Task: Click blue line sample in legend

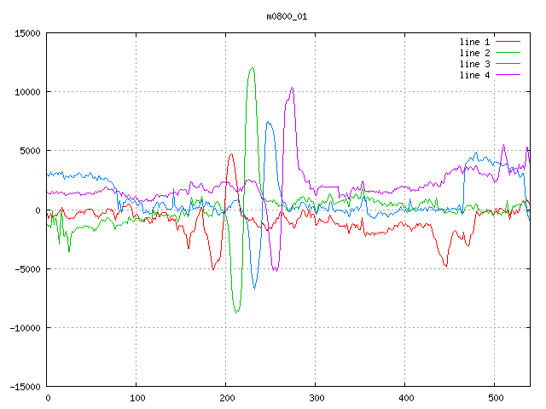Action: coord(508,64)
